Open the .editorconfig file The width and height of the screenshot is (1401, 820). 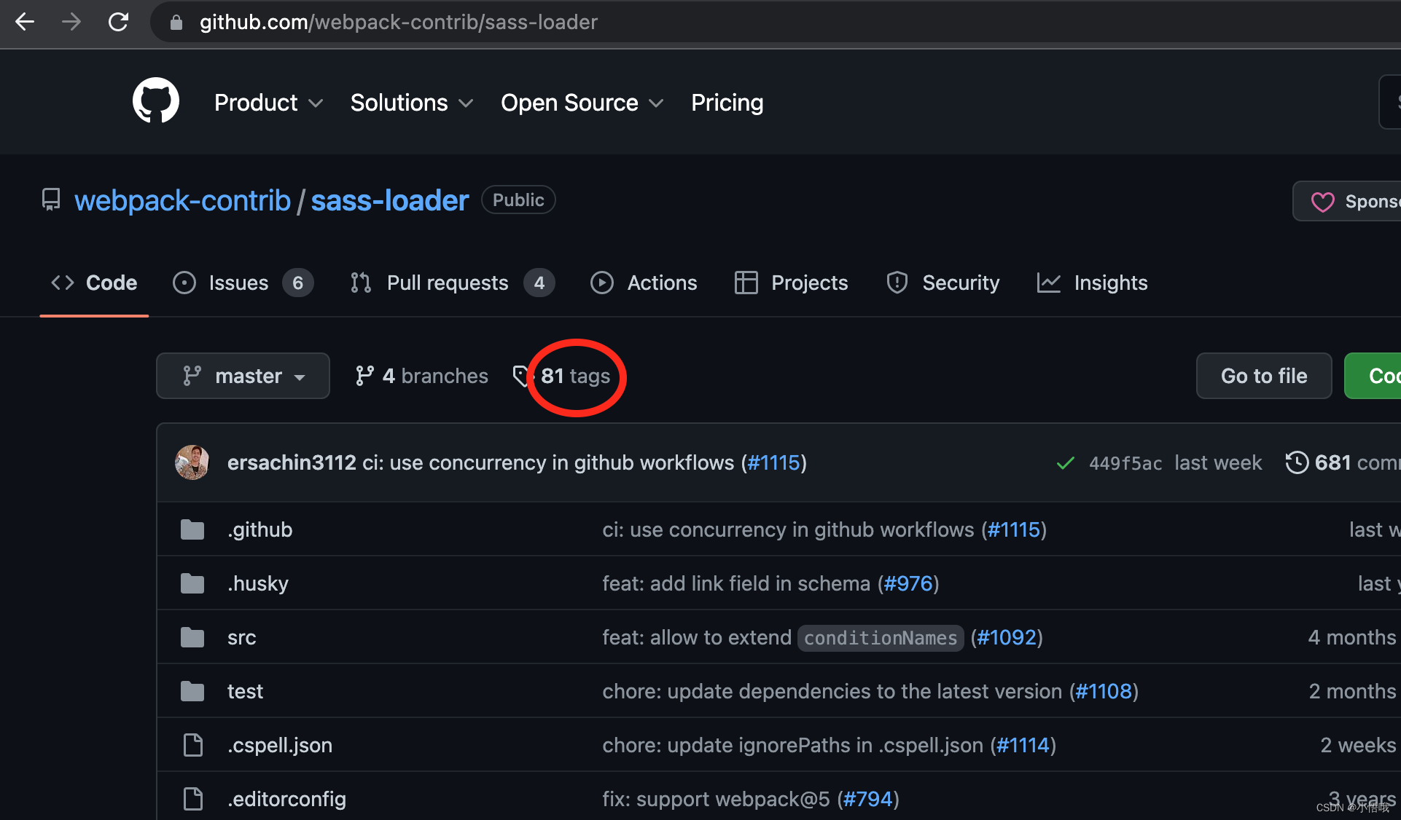pyautogui.click(x=286, y=799)
